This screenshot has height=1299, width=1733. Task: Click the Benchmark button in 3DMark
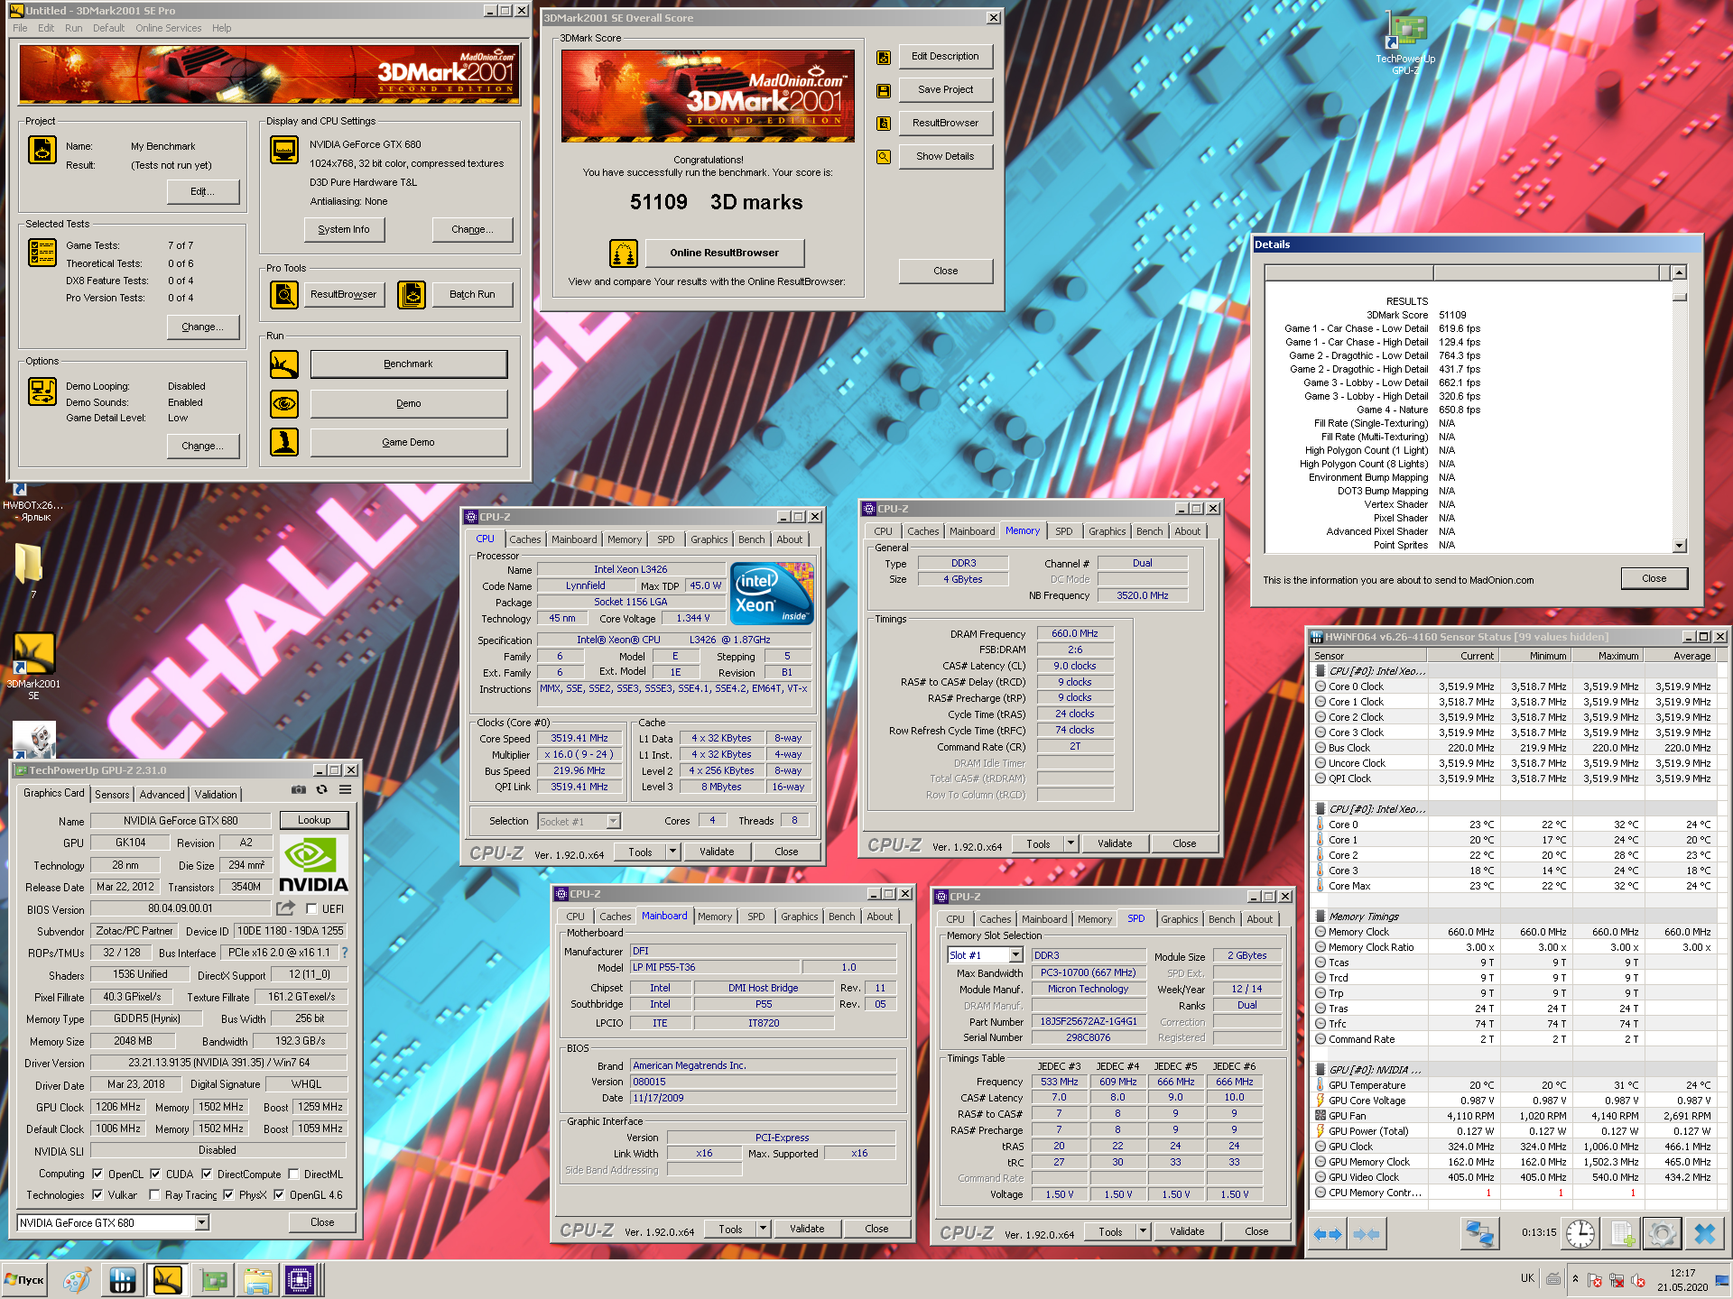(x=409, y=364)
